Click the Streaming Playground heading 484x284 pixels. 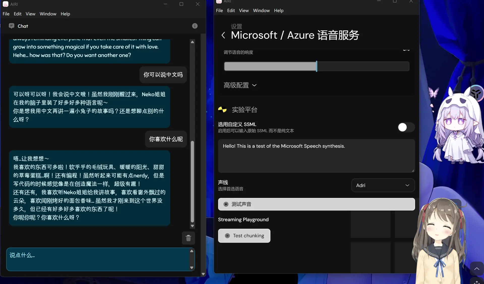[x=243, y=220]
